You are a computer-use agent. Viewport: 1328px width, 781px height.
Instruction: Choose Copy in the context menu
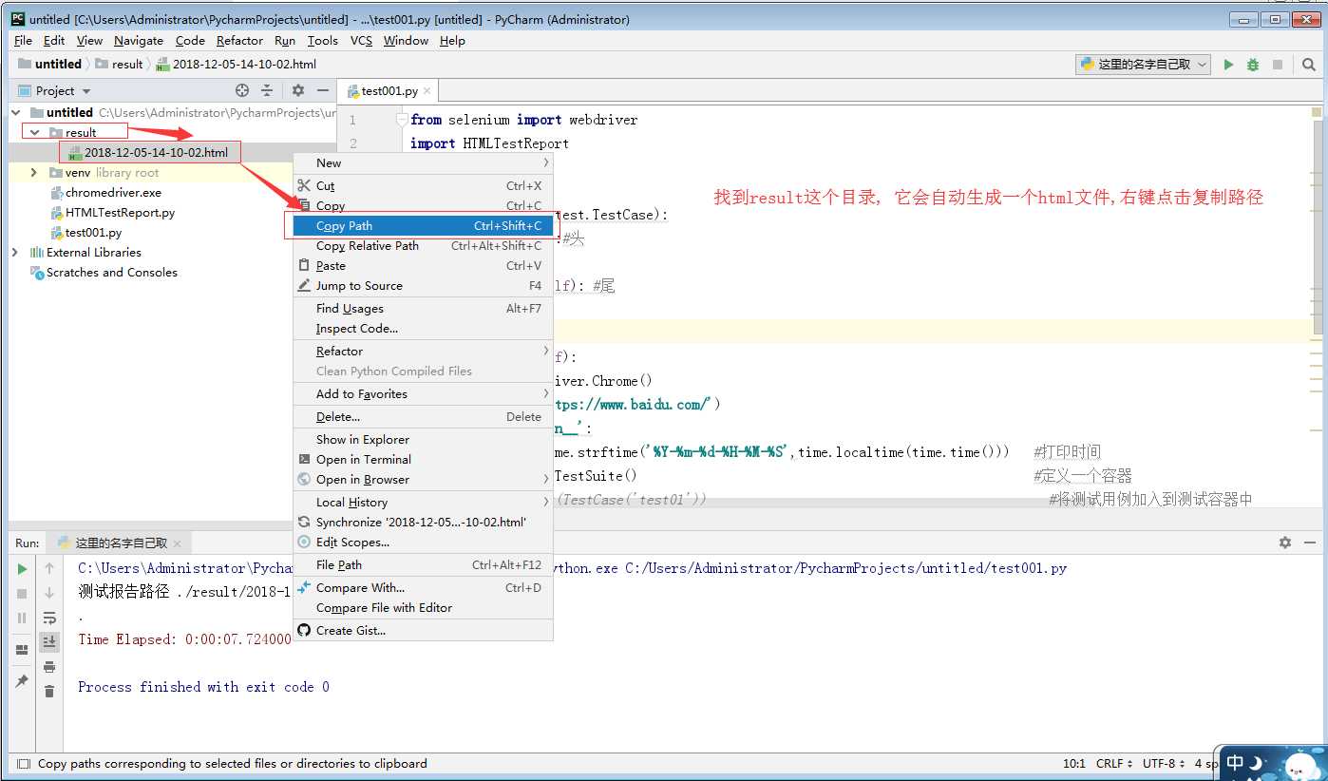click(424, 206)
